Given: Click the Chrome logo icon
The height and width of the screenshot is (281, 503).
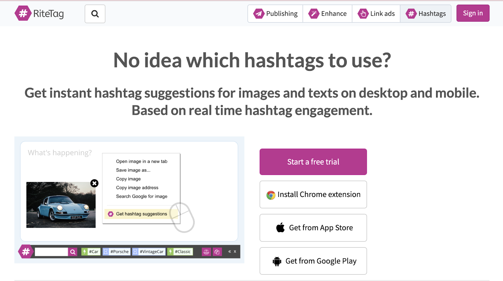Looking at the screenshot, I should [x=271, y=195].
